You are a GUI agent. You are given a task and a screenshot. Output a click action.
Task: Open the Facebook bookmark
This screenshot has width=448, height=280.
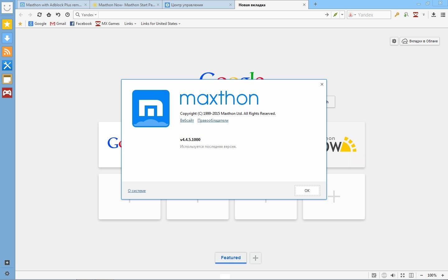[81, 24]
